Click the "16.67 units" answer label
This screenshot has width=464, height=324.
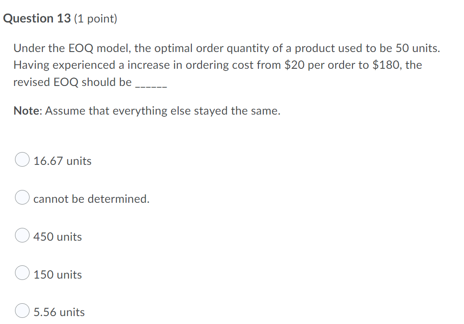point(62,161)
